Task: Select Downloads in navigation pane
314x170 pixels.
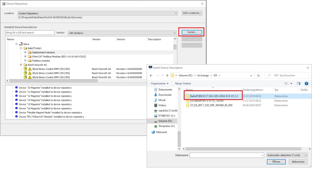Action: click(165, 95)
